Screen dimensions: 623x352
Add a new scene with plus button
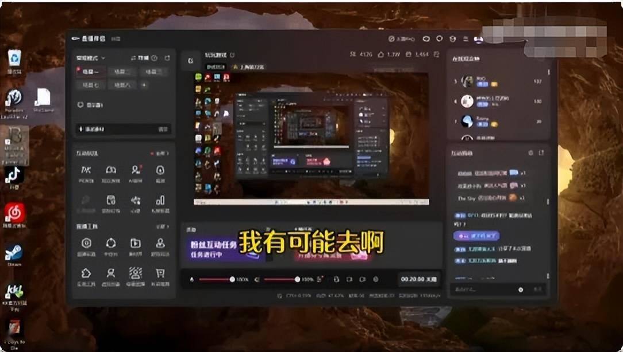point(144,85)
